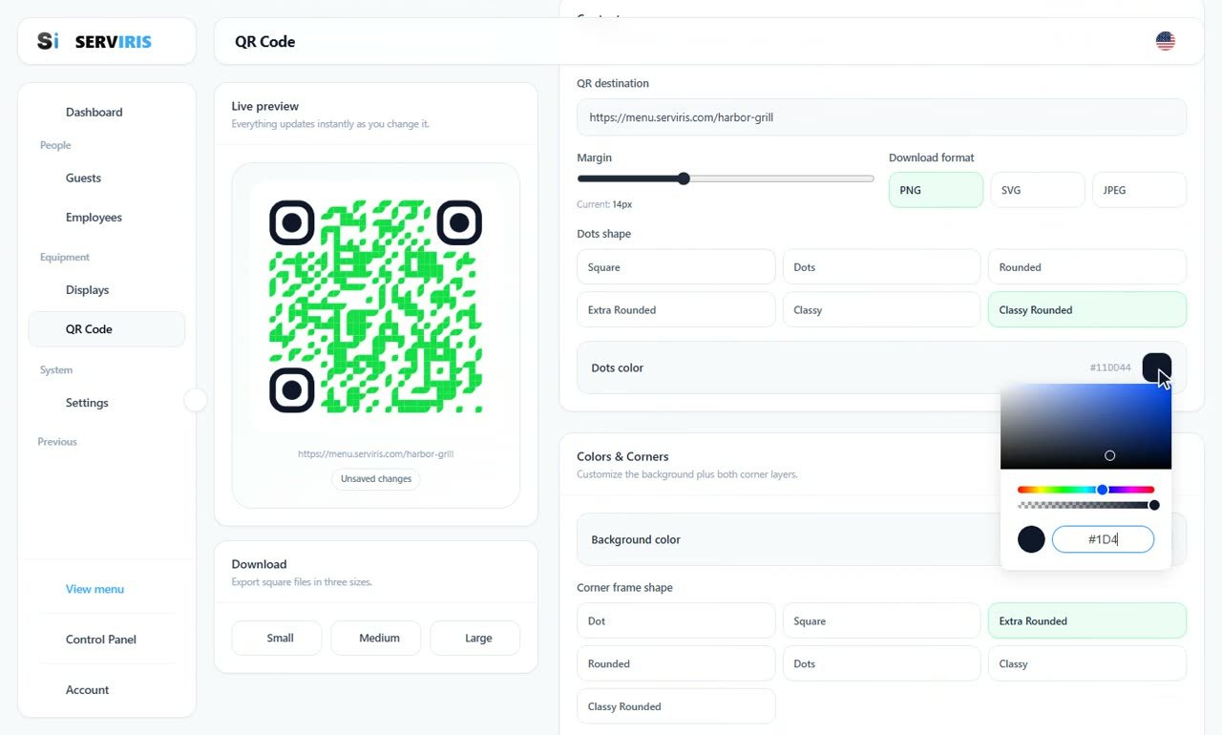This screenshot has height=735, width=1222.
Task: Collapse sidebar with the round handle
Action: click(x=196, y=400)
